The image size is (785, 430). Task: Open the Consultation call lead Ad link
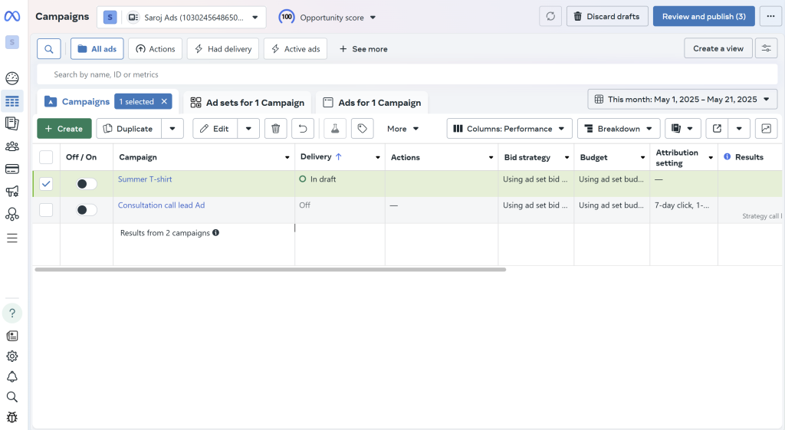(161, 205)
